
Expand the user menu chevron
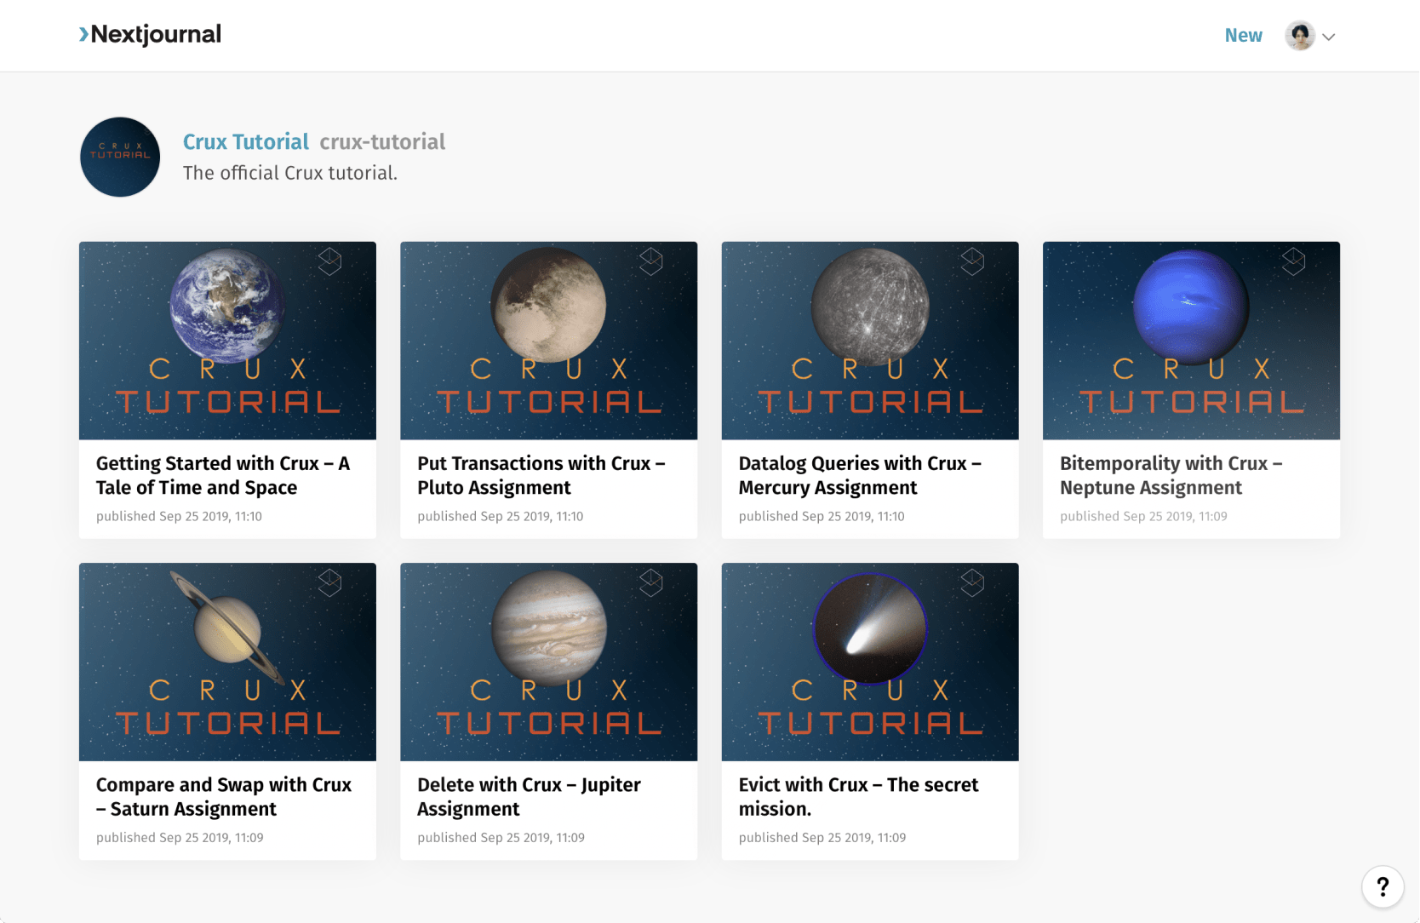(x=1329, y=37)
